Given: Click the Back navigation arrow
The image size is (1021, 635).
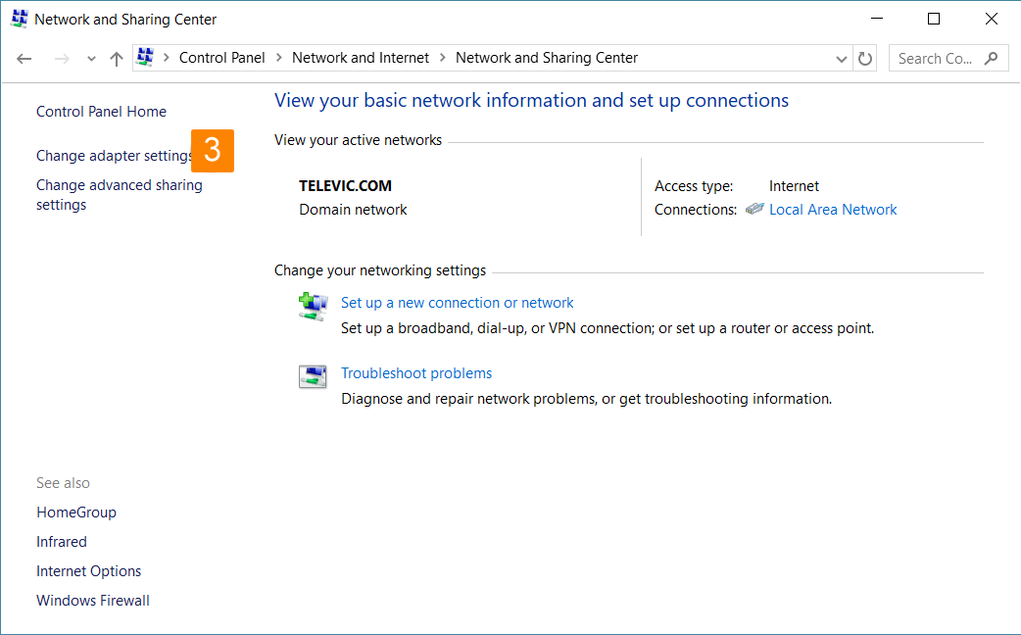Looking at the screenshot, I should coord(24,59).
